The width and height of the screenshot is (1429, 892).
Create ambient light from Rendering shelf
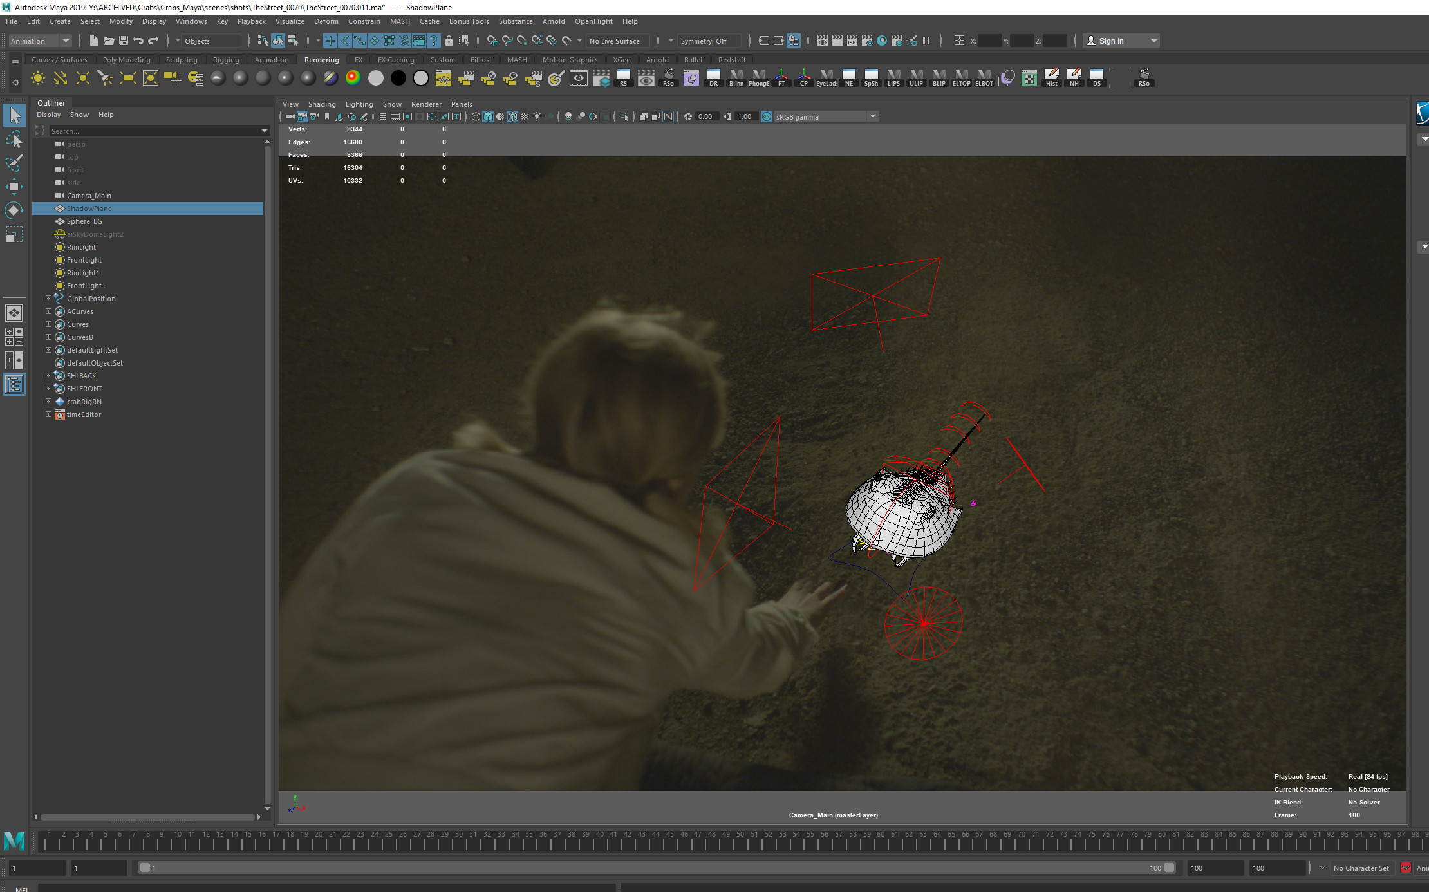[38, 79]
